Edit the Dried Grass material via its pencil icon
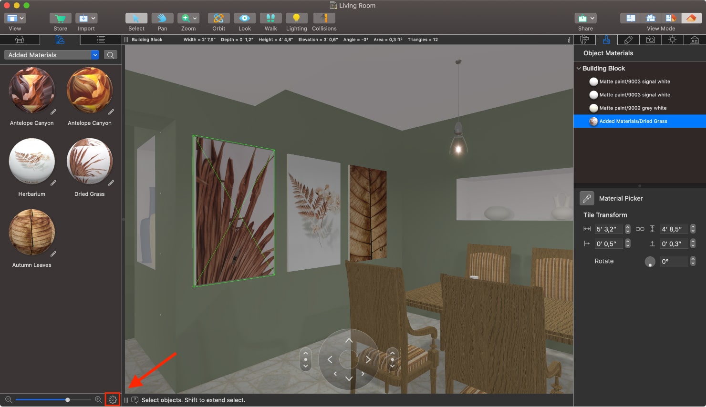 111,183
